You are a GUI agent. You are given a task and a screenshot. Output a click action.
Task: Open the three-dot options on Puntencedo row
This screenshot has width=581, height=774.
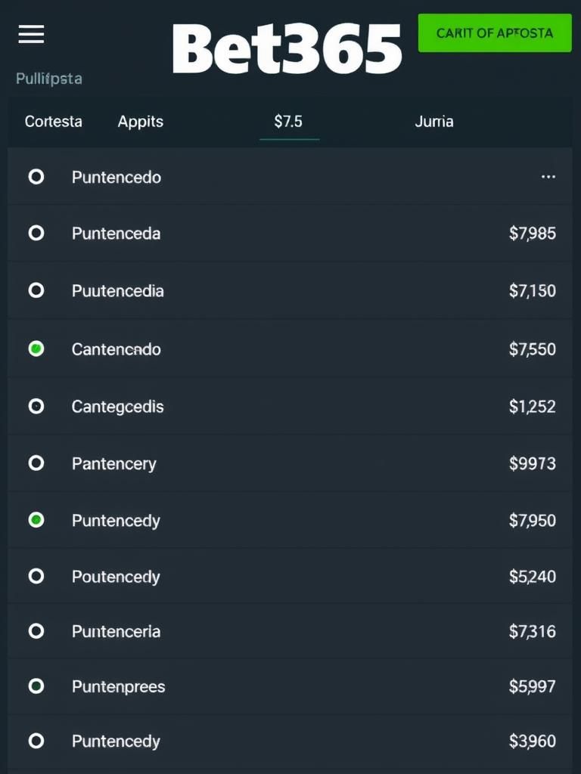[548, 177]
